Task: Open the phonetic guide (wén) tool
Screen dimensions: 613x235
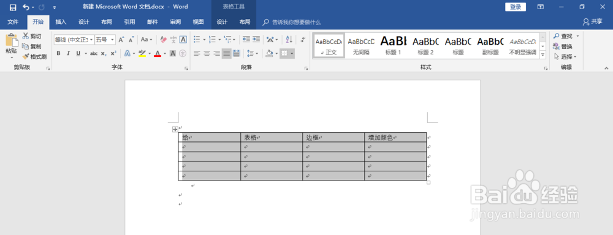Action: (x=173, y=39)
